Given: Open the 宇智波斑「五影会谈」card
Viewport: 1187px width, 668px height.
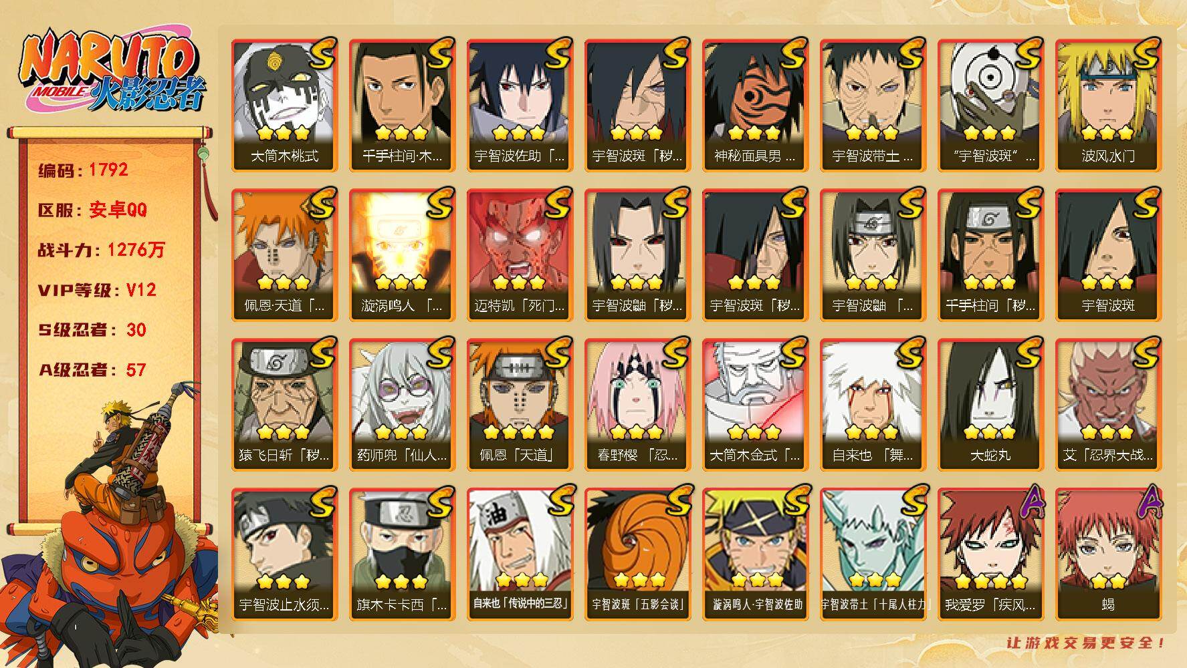Looking at the screenshot, I should (x=637, y=554).
